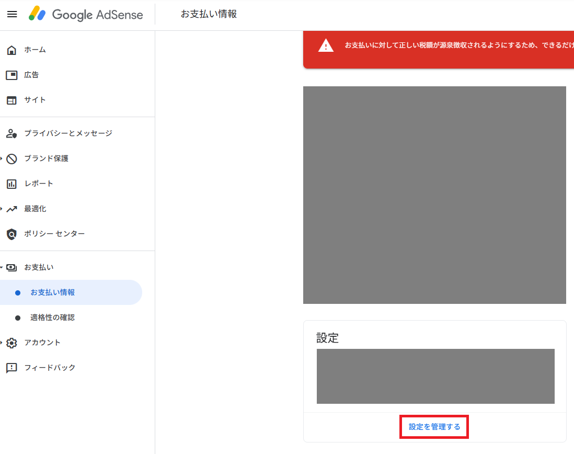574x454 pixels.
Task: Click the フィードバック speech bubble icon
Action: click(12, 368)
